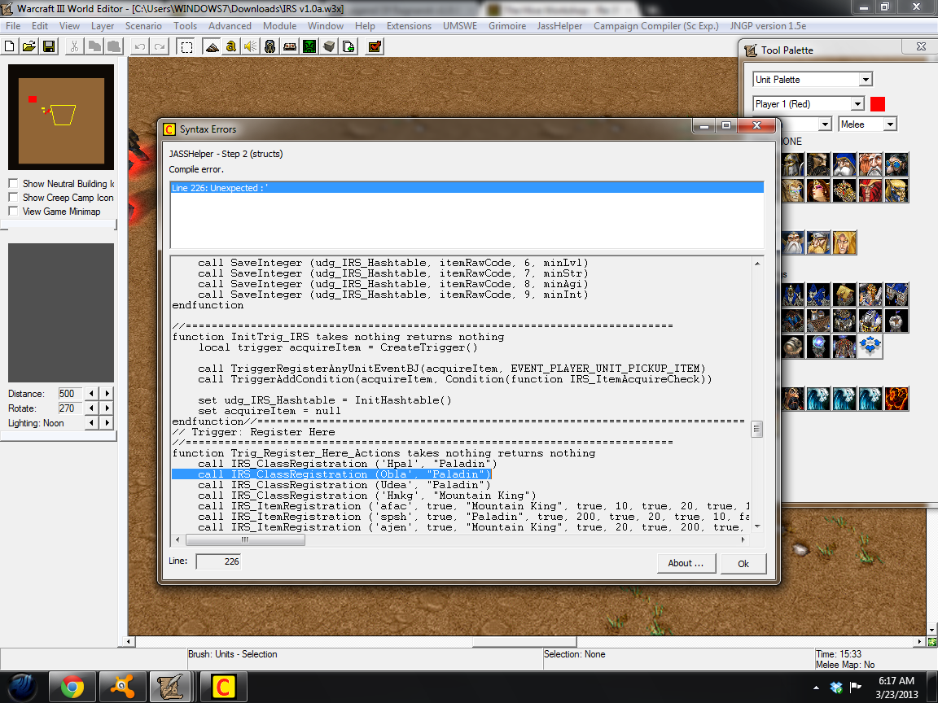Increase Rotate value with right arrow
938x703 pixels.
pos(107,408)
